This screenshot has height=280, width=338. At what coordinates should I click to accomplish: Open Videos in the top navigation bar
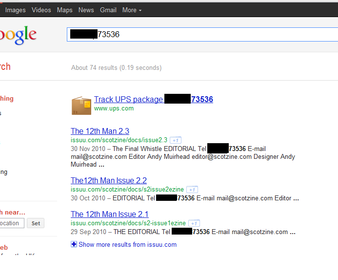coord(41,10)
